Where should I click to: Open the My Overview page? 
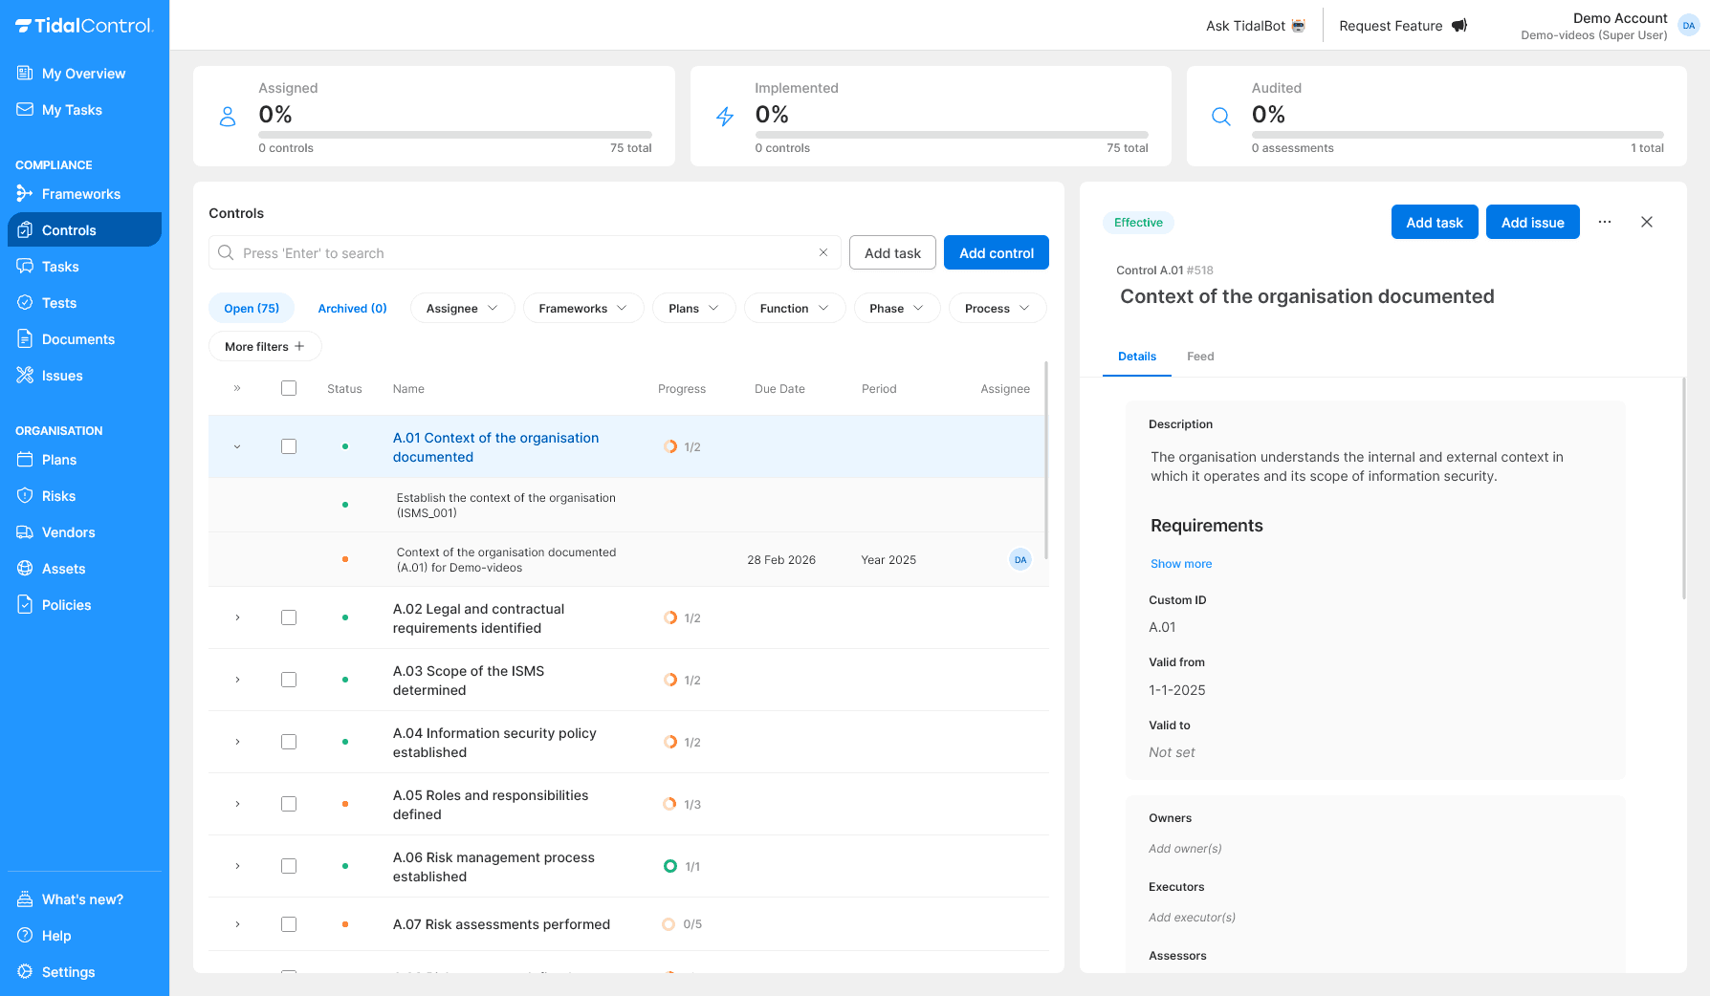[x=83, y=73]
